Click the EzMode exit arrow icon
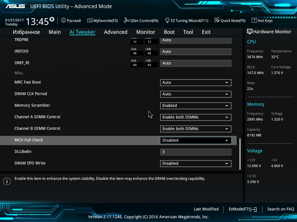Viewport: 297px width, 222px height. pos(254,209)
